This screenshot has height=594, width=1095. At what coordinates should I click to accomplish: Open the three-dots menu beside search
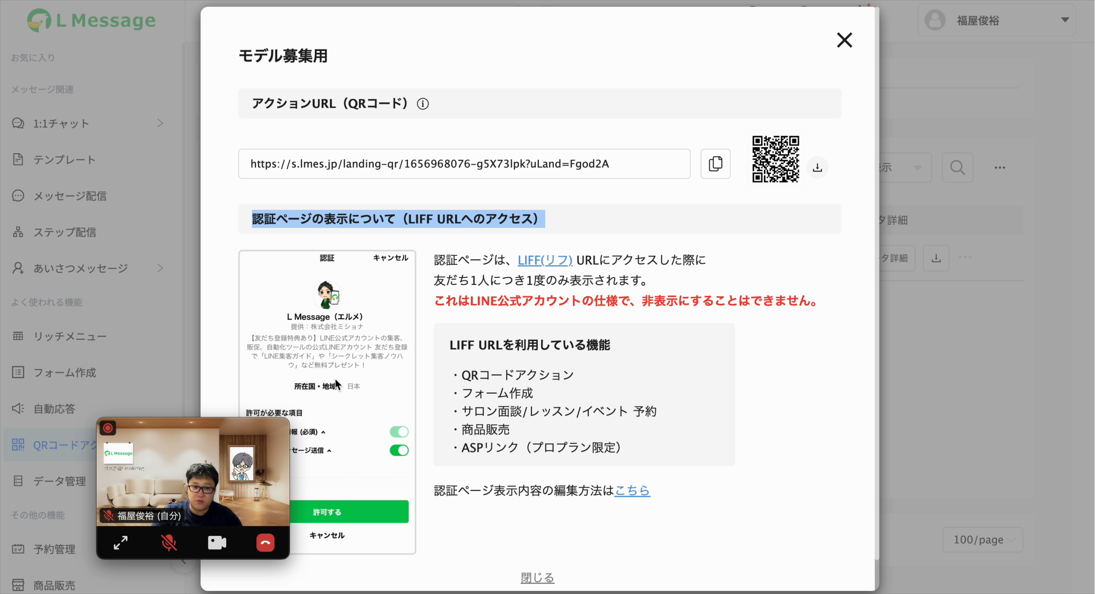pos(1000,168)
